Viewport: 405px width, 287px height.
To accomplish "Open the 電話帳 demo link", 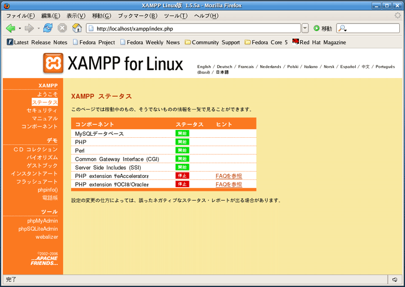I will (x=50, y=198).
